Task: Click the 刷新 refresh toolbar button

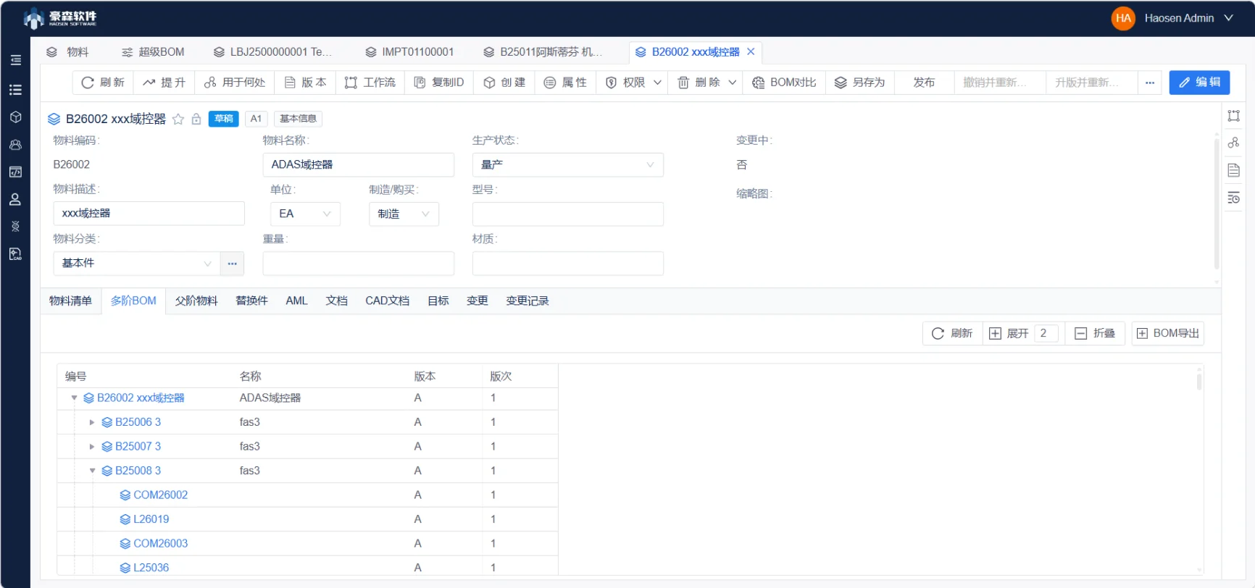Action: pyautogui.click(x=103, y=83)
